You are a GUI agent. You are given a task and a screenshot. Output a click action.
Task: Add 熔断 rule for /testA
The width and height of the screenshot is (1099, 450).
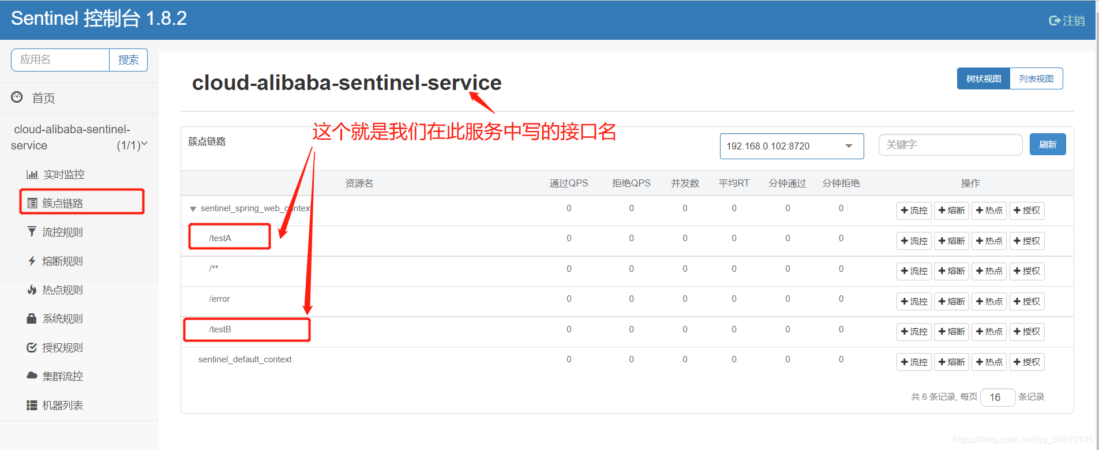(x=951, y=241)
